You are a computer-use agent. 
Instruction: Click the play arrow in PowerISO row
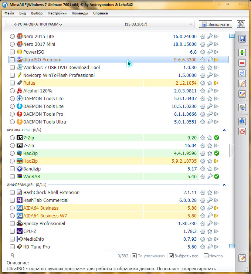[216, 52]
